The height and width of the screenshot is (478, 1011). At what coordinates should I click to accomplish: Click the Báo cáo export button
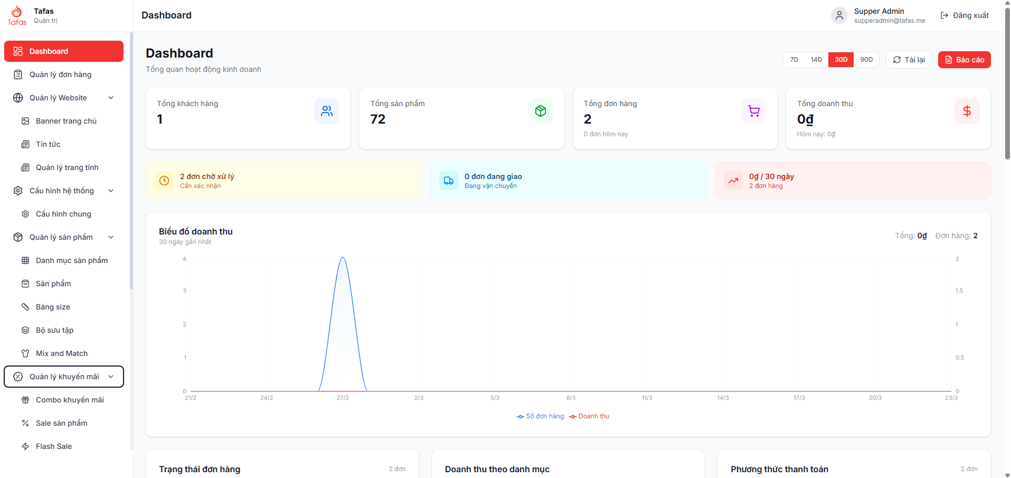point(964,59)
